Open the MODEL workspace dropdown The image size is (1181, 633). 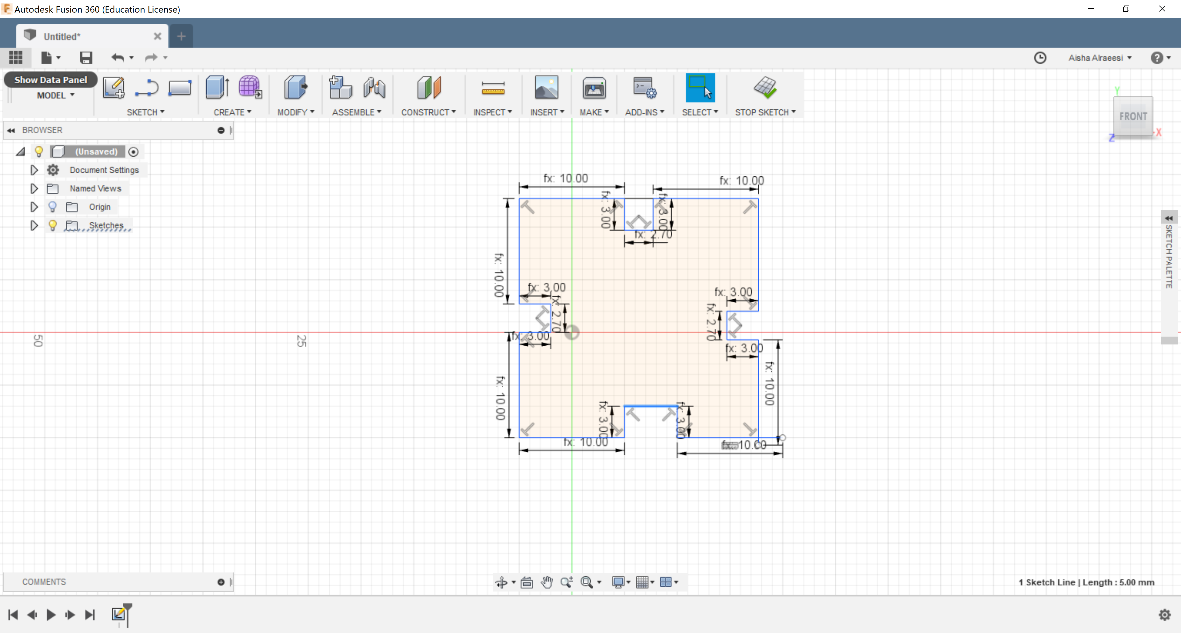tap(55, 95)
